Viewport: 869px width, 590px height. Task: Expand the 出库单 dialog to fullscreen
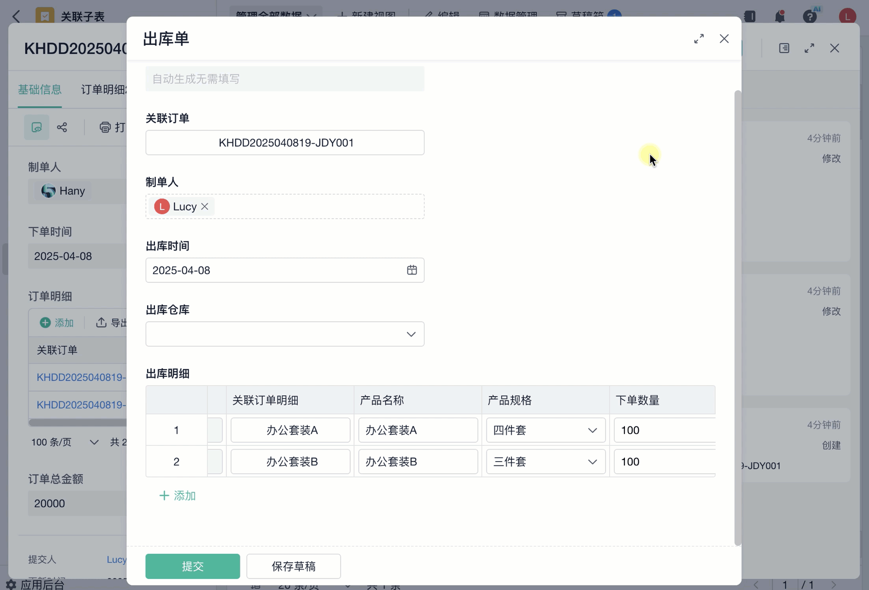[x=699, y=39]
